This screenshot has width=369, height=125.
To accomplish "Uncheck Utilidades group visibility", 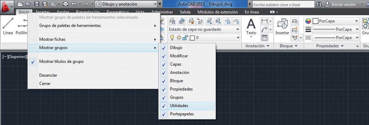I will [187, 106].
